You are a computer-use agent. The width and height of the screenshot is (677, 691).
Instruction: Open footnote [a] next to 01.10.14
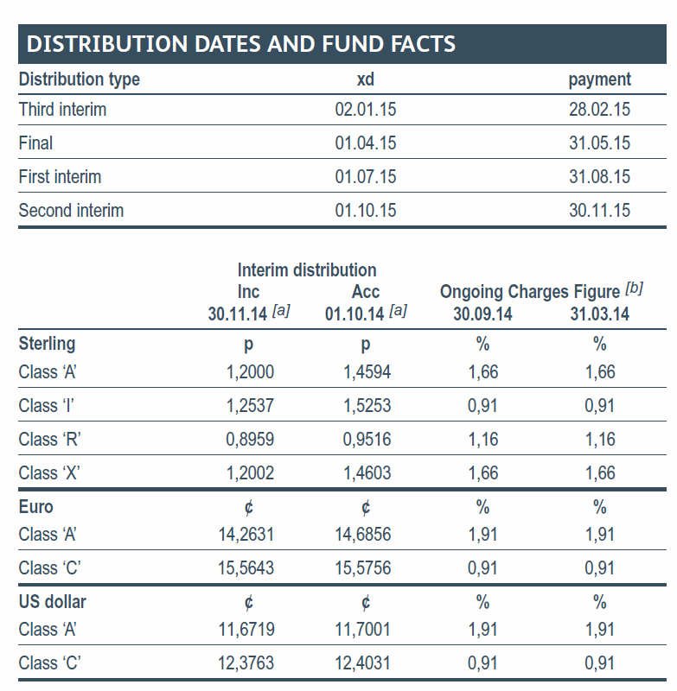tap(398, 312)
